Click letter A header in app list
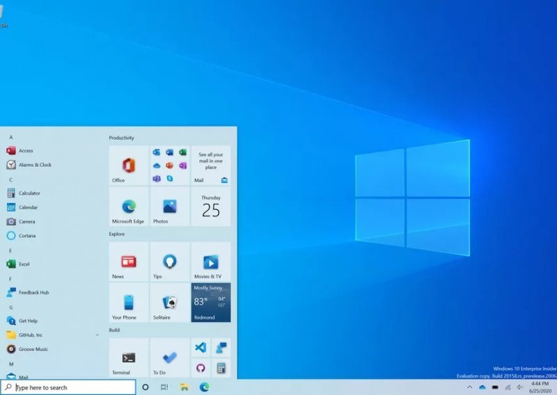 (x=11, y=137)
